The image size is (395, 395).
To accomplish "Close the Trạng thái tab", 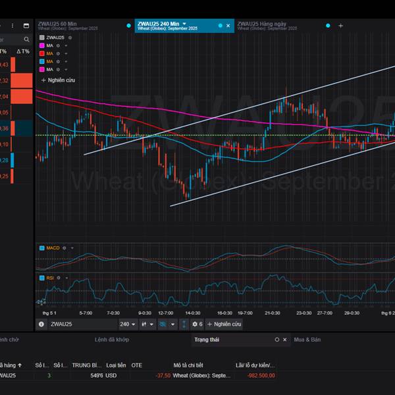I will click(x=285, y=340).
